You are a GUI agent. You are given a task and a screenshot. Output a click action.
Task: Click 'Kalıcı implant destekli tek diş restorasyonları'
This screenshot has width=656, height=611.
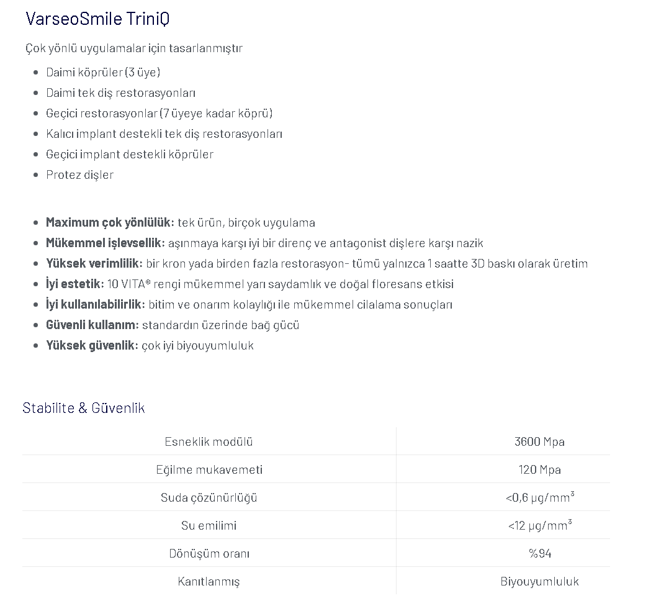point(164,134)
